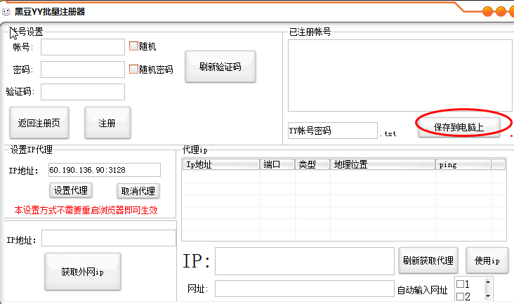Sort by the 端口 column header
The height and width of the screenshot is (304, 514).
coord(277,164)
